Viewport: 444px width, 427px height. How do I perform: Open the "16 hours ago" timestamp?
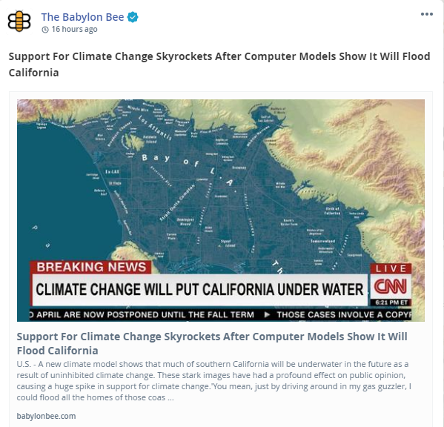(x=74, y=29)
